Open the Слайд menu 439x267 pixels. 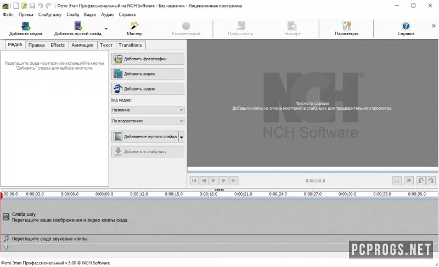pyautogui.click(x=73, y=15)
